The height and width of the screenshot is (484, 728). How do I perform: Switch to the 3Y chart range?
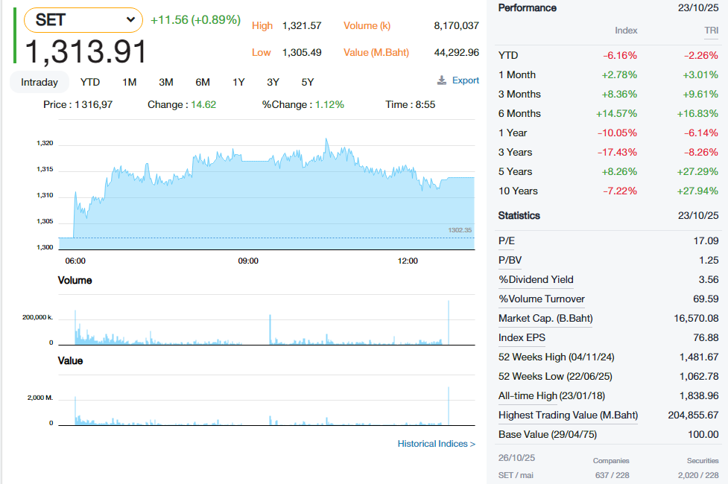click(273, 82)
